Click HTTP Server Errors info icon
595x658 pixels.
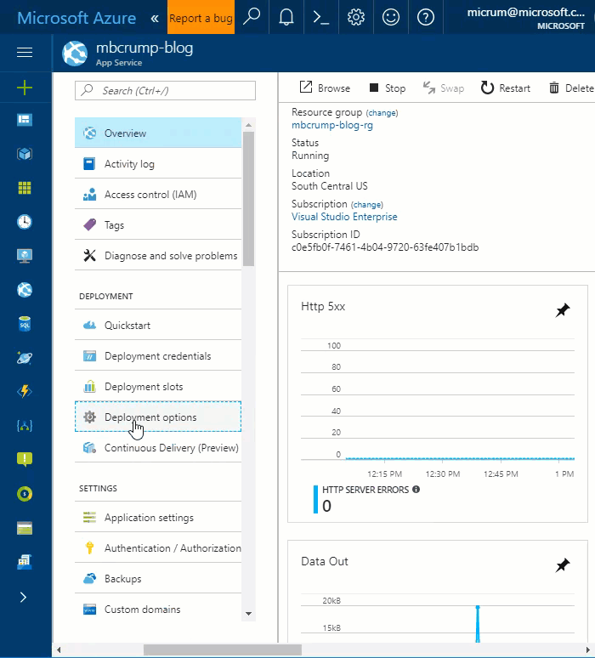pyautogui.click(x=416, y=490)
